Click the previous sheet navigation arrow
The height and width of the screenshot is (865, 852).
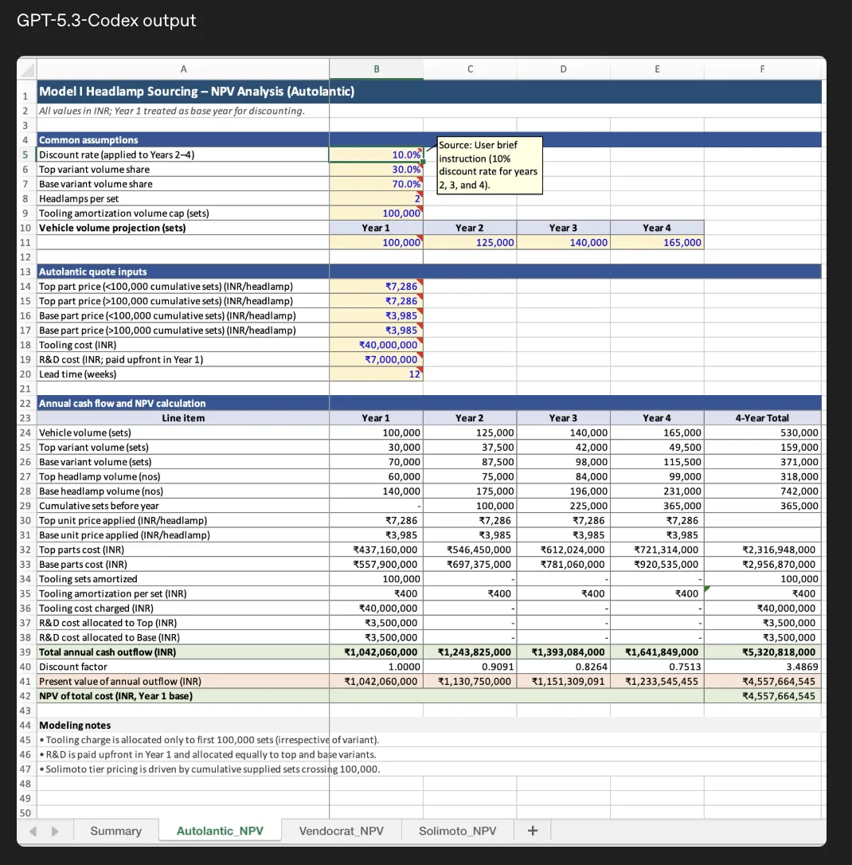click(33, 831)
